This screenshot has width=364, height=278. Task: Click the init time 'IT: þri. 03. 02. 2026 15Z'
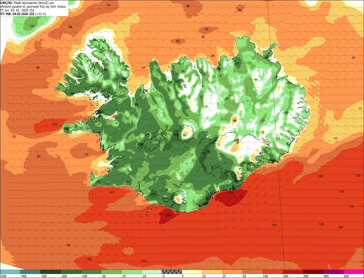(x=17, y=10)
